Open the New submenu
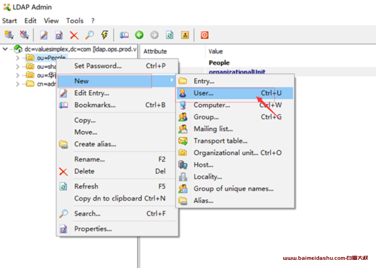The image size is (376, 268). pyautogui.click(x=117, y=81)
